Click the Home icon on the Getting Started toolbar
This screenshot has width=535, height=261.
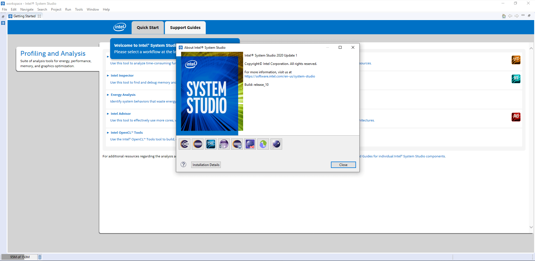click(503, 16)
